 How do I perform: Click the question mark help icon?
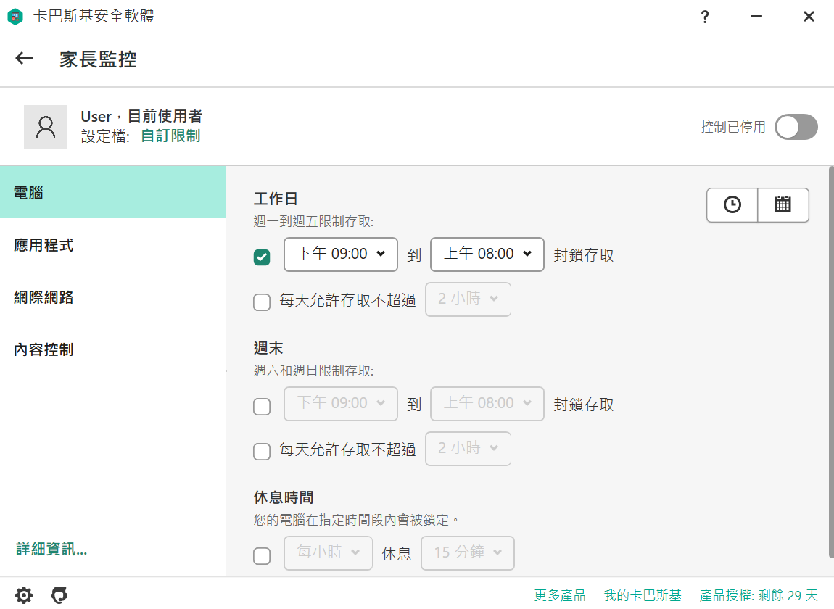point(705,17)
